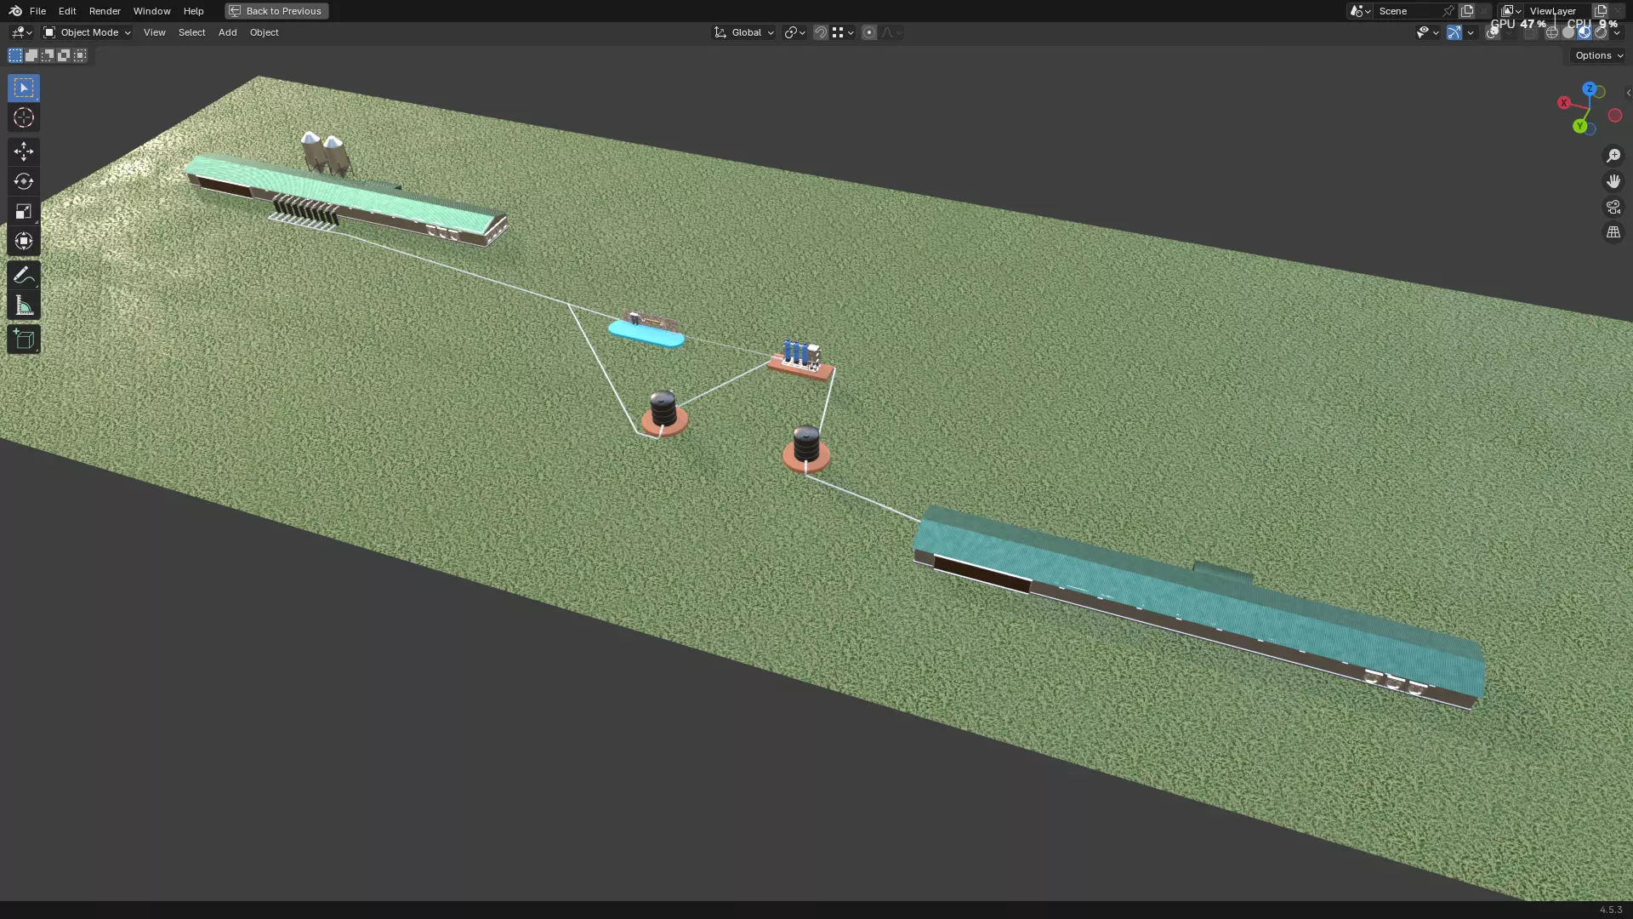This screenshot has height=919, width=1633.
Task: Click the Blender logo menu icon
Action: [15, 11]
